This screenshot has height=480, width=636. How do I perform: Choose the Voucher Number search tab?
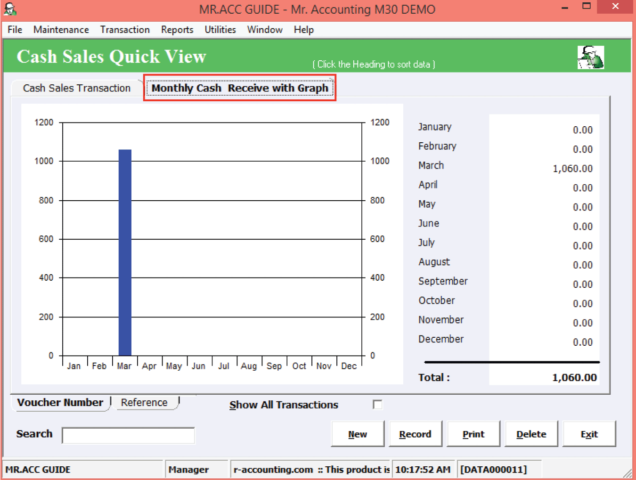(x=60, y=403)
